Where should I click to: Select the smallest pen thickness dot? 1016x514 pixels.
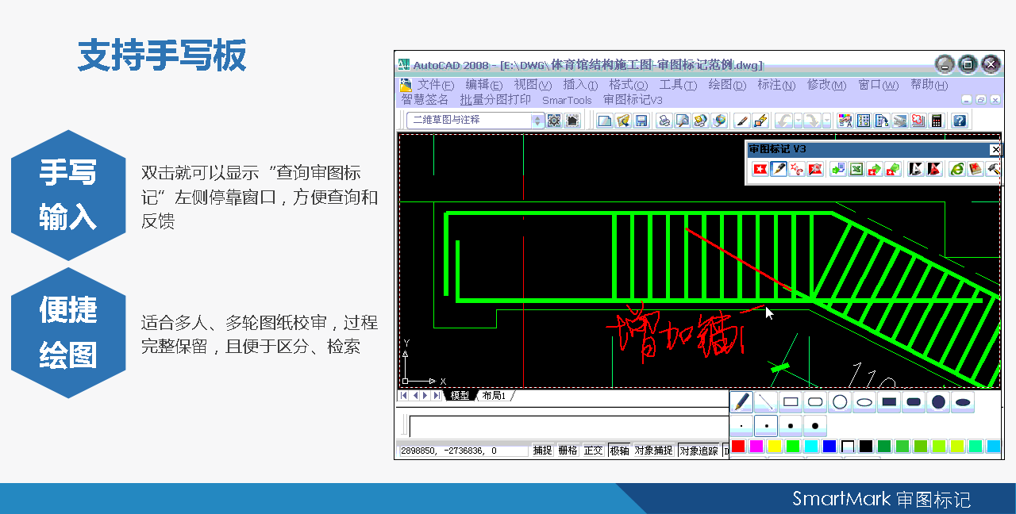pyautogui.click(x=741, y=426)
